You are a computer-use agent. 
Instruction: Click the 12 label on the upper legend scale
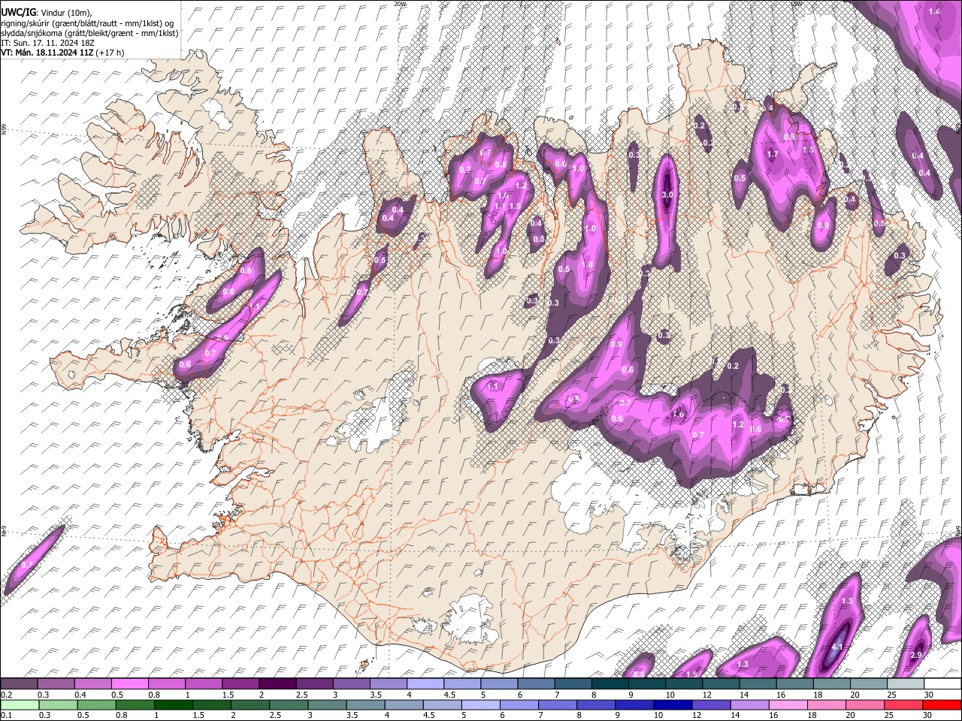pyautogui.click(x=706, y=695)
